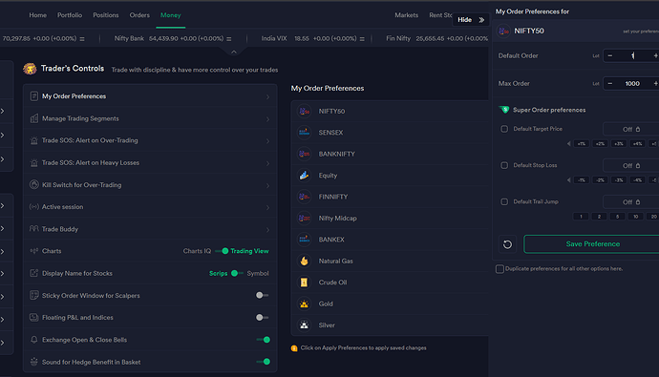Select the Gold commodity icon

click(x=304, y=304)
